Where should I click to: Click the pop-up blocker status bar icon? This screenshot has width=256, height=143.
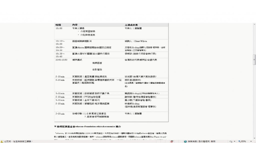(x=173, y=141)
